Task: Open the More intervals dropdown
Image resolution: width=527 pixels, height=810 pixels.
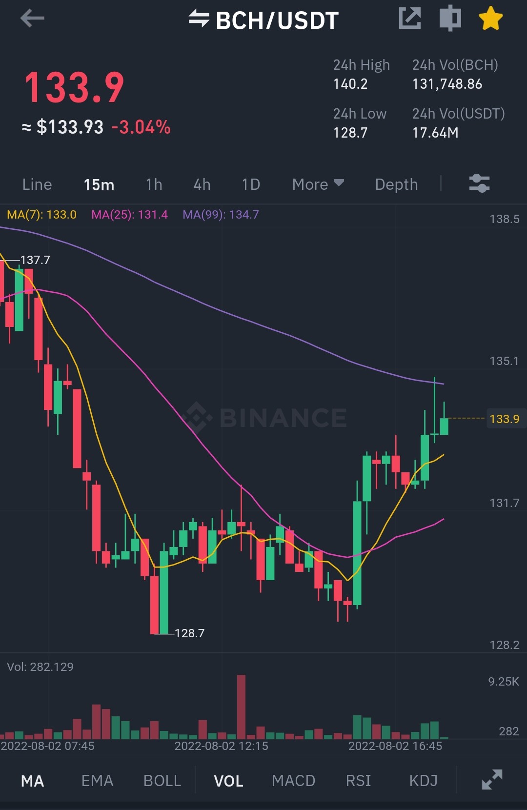Action: click(318, 184)
